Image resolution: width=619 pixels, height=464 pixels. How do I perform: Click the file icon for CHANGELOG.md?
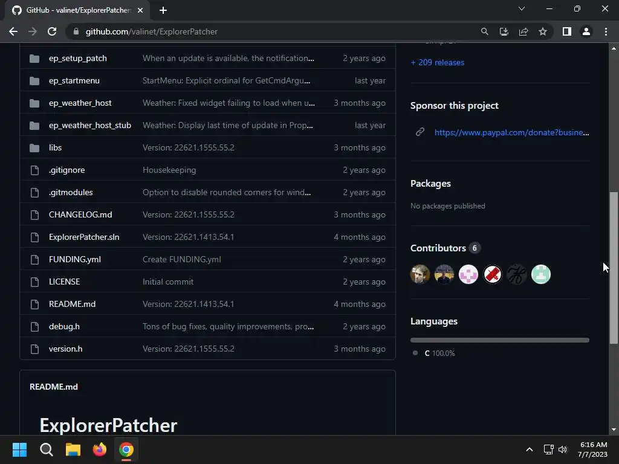pyautogui.click(x=34, y=214)
